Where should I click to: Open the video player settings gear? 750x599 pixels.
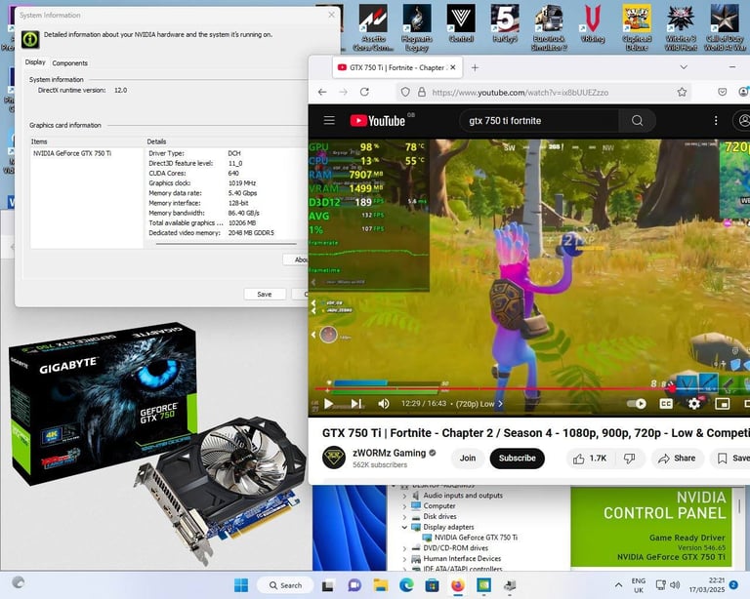click(x=694, y=404)
